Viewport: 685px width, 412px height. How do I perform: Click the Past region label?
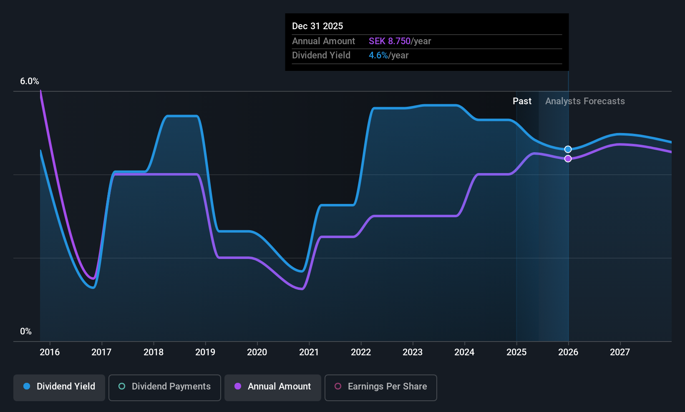pos(522,101)
